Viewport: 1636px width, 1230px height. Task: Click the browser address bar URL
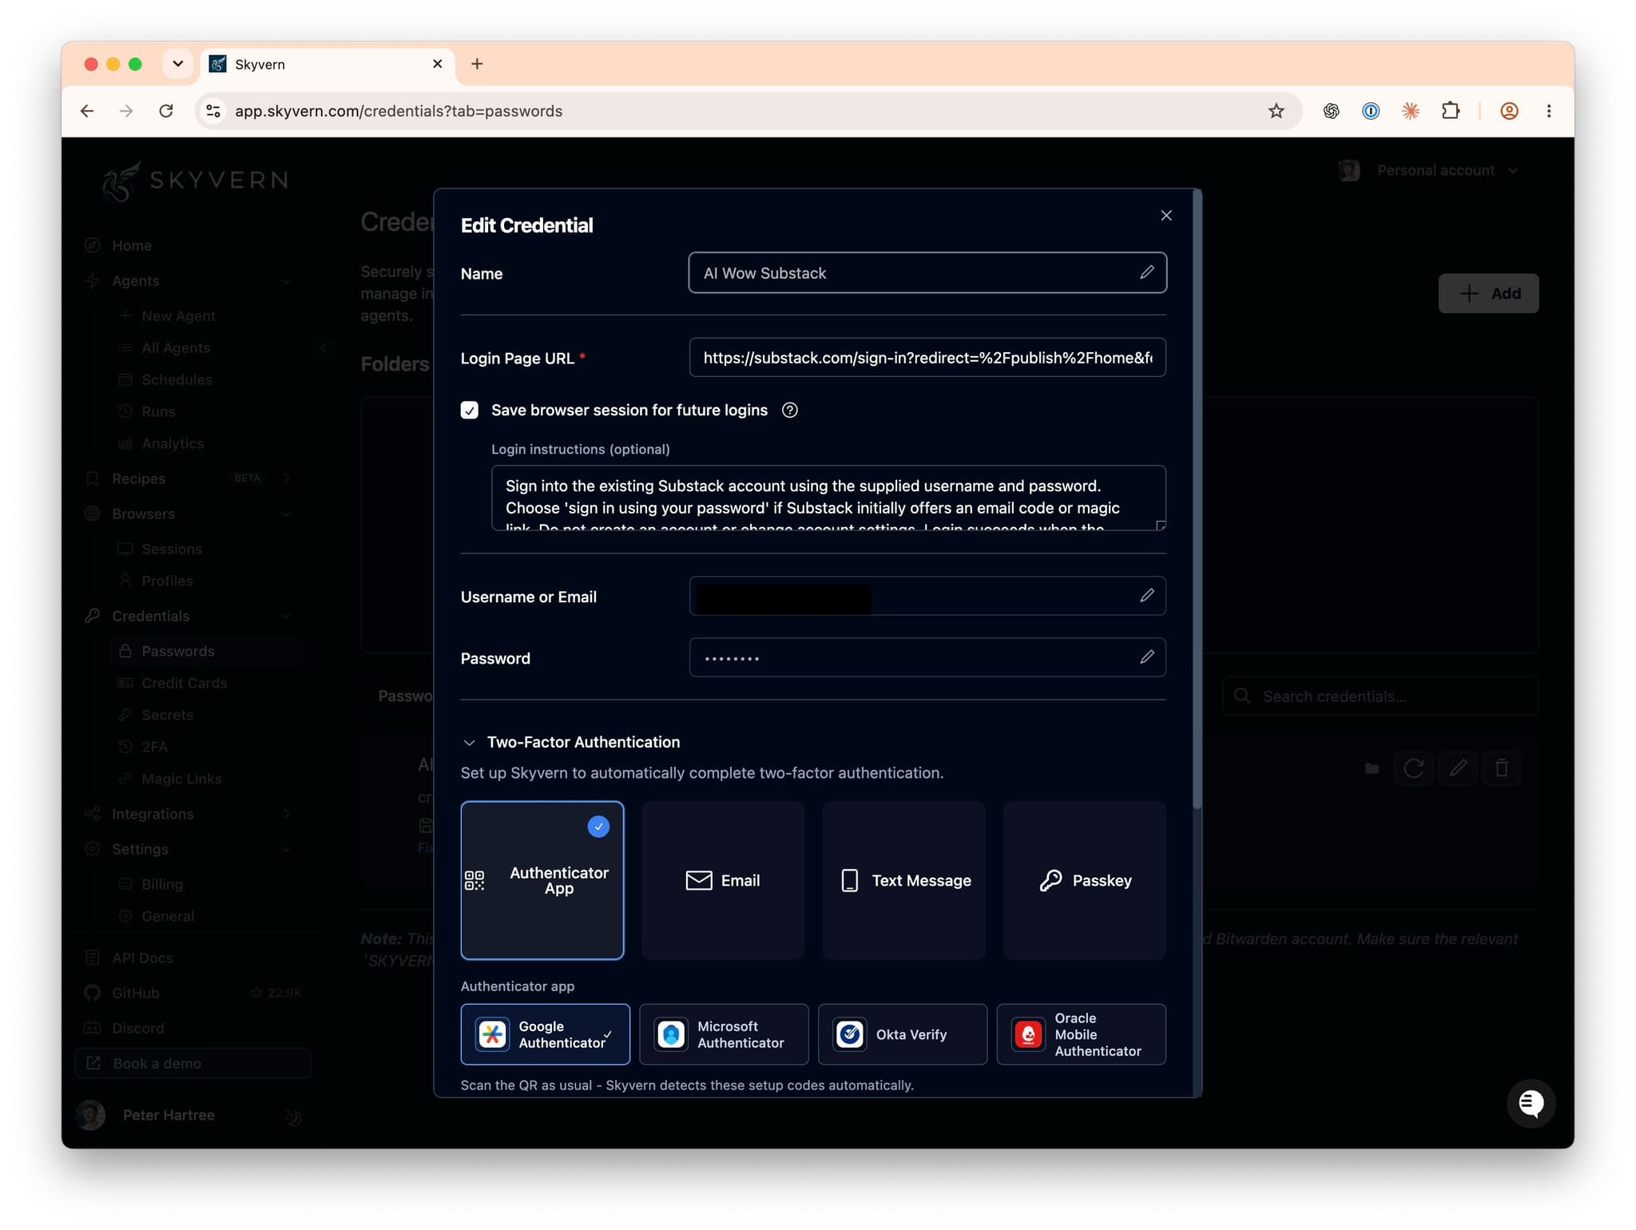398,111
